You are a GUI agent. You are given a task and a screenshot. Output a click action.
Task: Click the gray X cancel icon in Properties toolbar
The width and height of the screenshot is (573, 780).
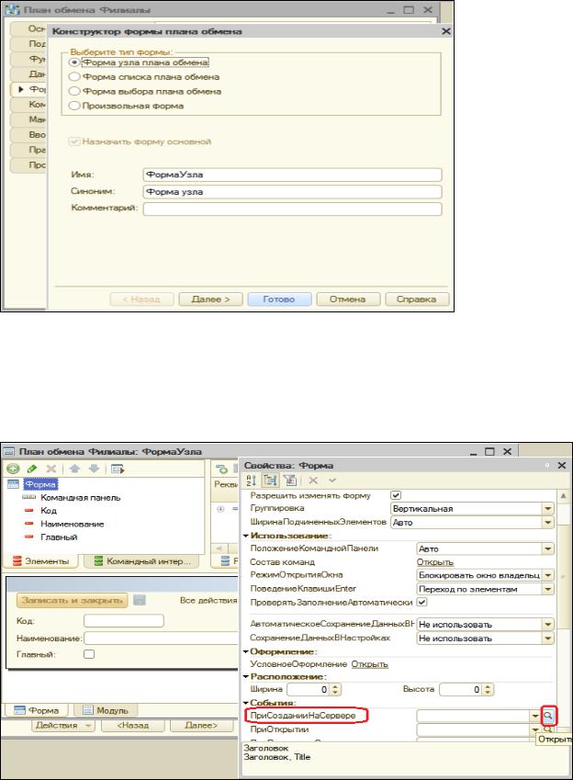click(313, 480)
